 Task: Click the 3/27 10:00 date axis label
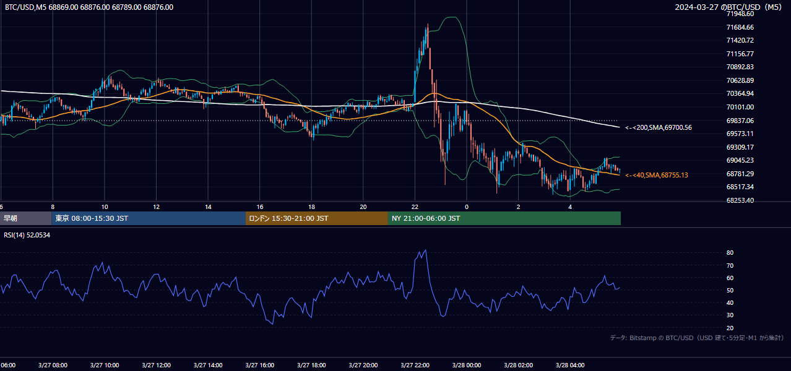[105, 365]
